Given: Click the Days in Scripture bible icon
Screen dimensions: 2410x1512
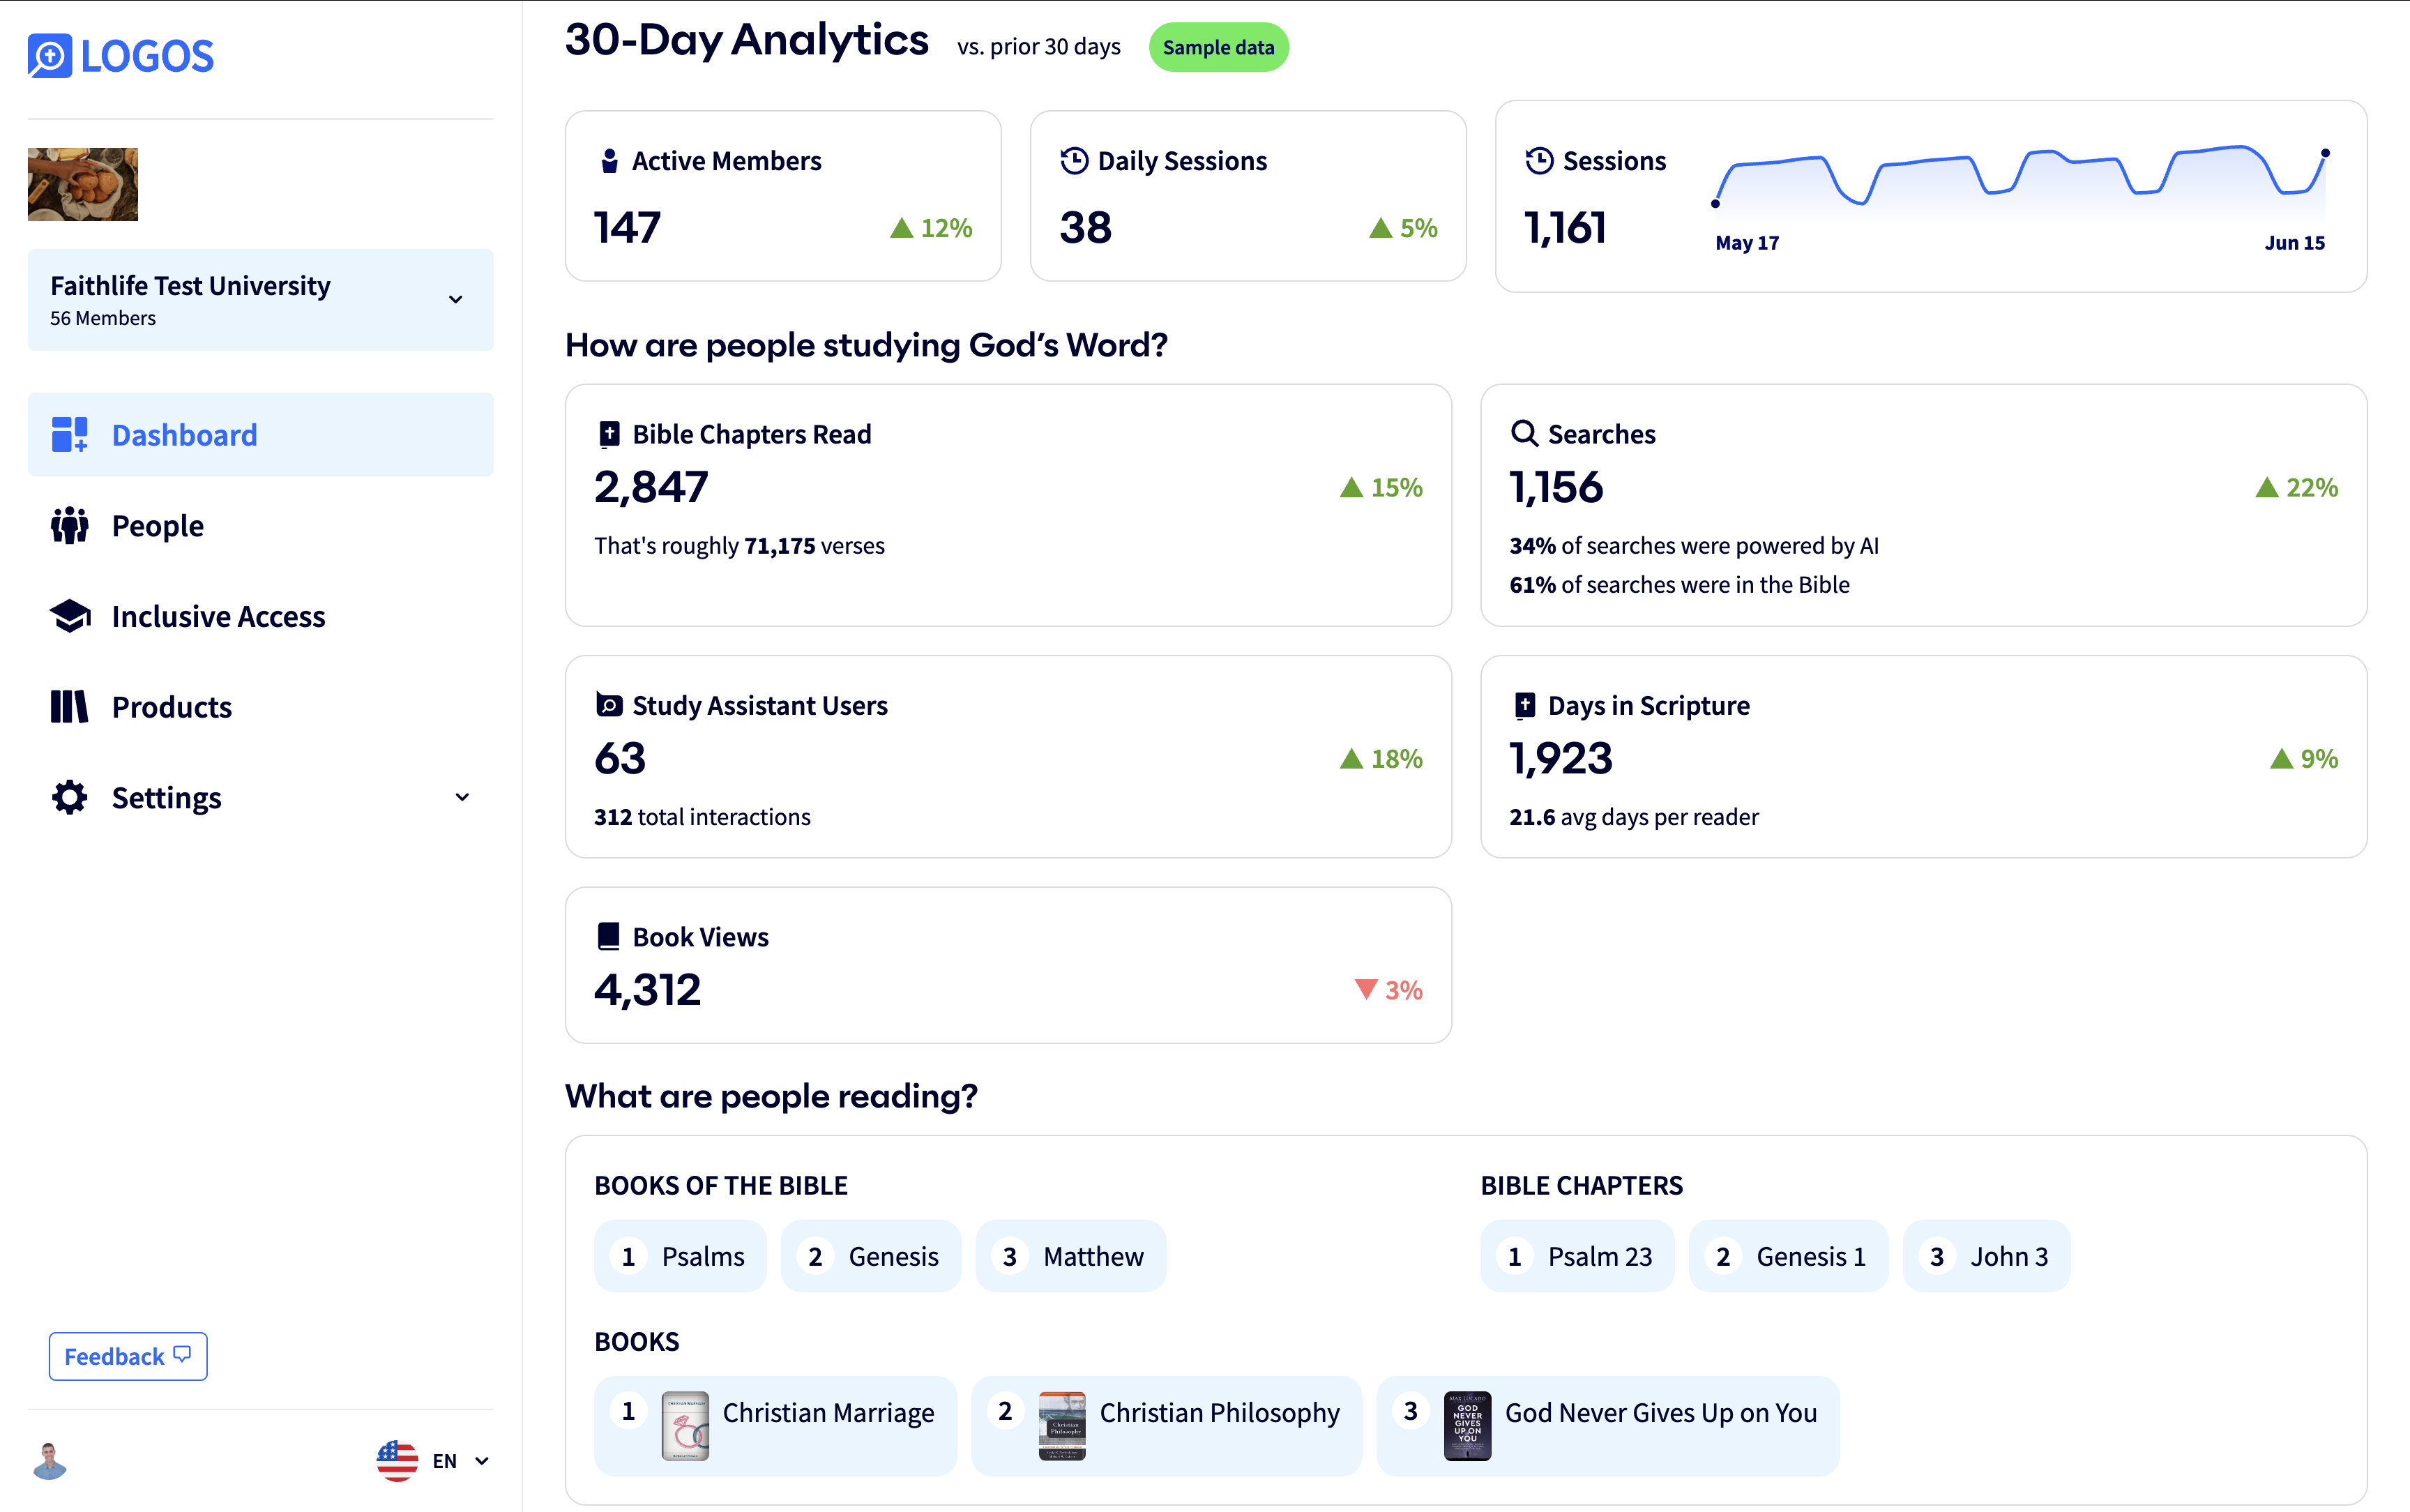Looking at the screenshot, I should coord(1524,705).
